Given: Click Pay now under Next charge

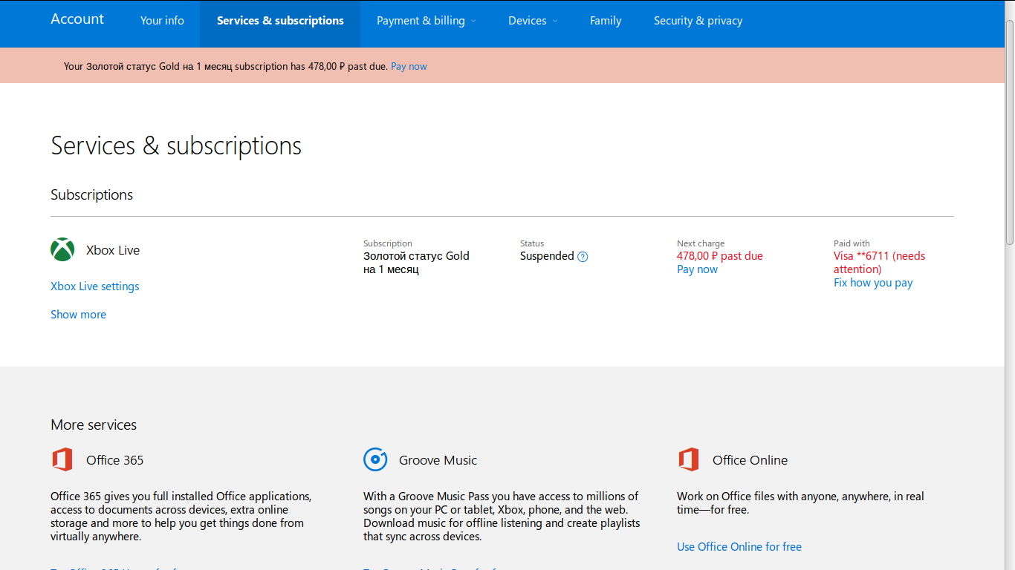Looking at the screenshot, I should point(697,269).
